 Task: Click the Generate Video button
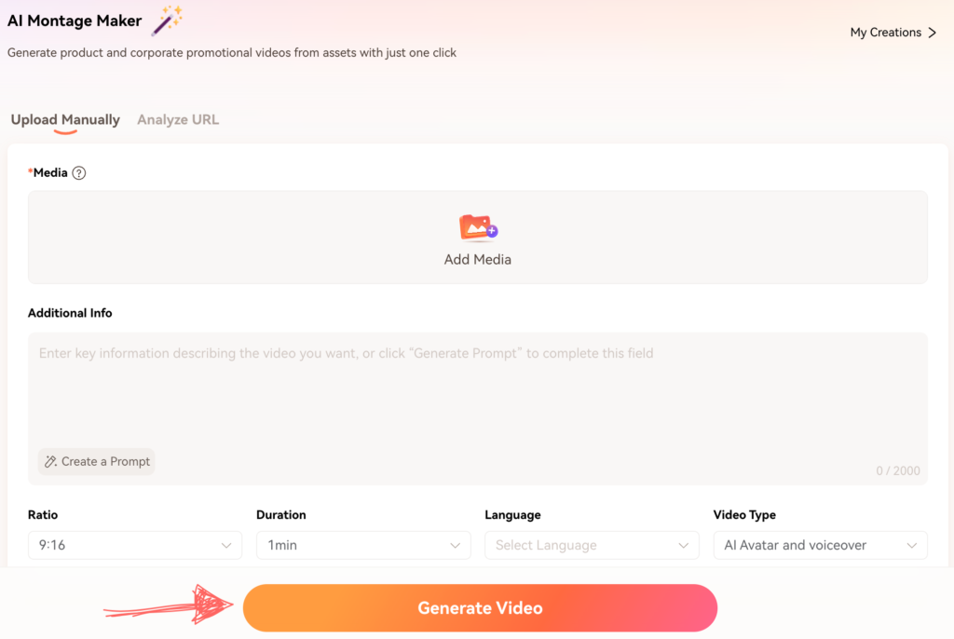[480, 608]
